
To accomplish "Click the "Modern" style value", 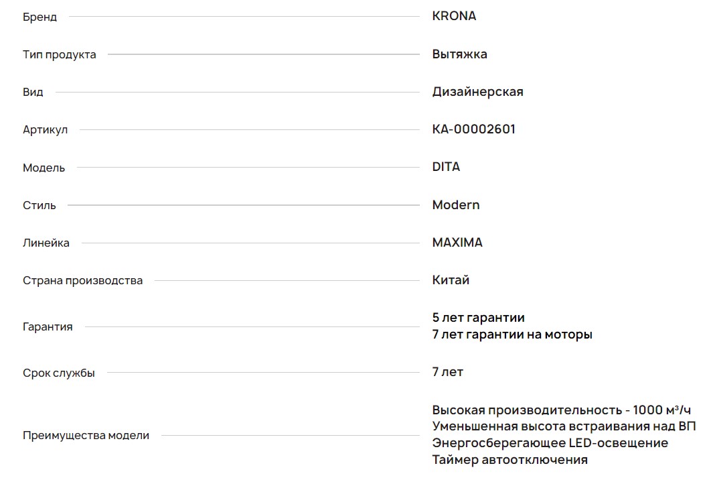I will pyautogui.click(x=456, y=204).
